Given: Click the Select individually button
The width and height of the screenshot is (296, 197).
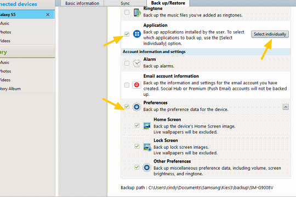Looking at the screenshot, I should pos(270,34).
